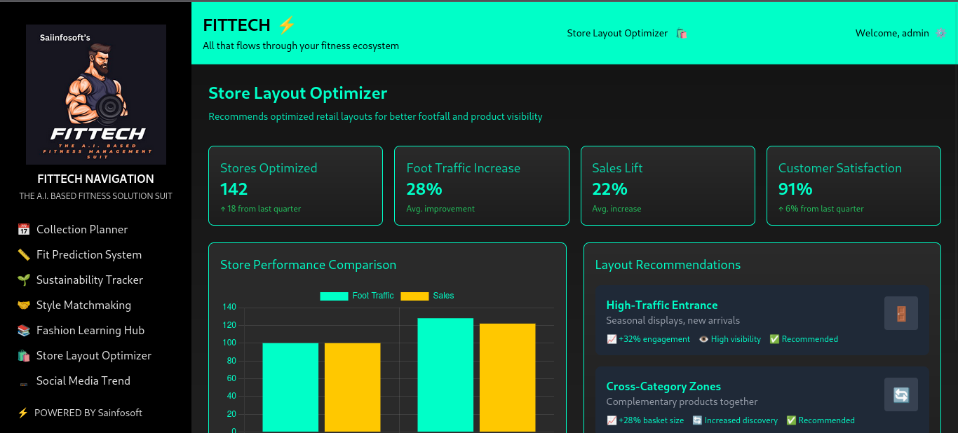Click the Store Layout Optimizer header link
Screen dimensions: 958x433
coord(617,33)
